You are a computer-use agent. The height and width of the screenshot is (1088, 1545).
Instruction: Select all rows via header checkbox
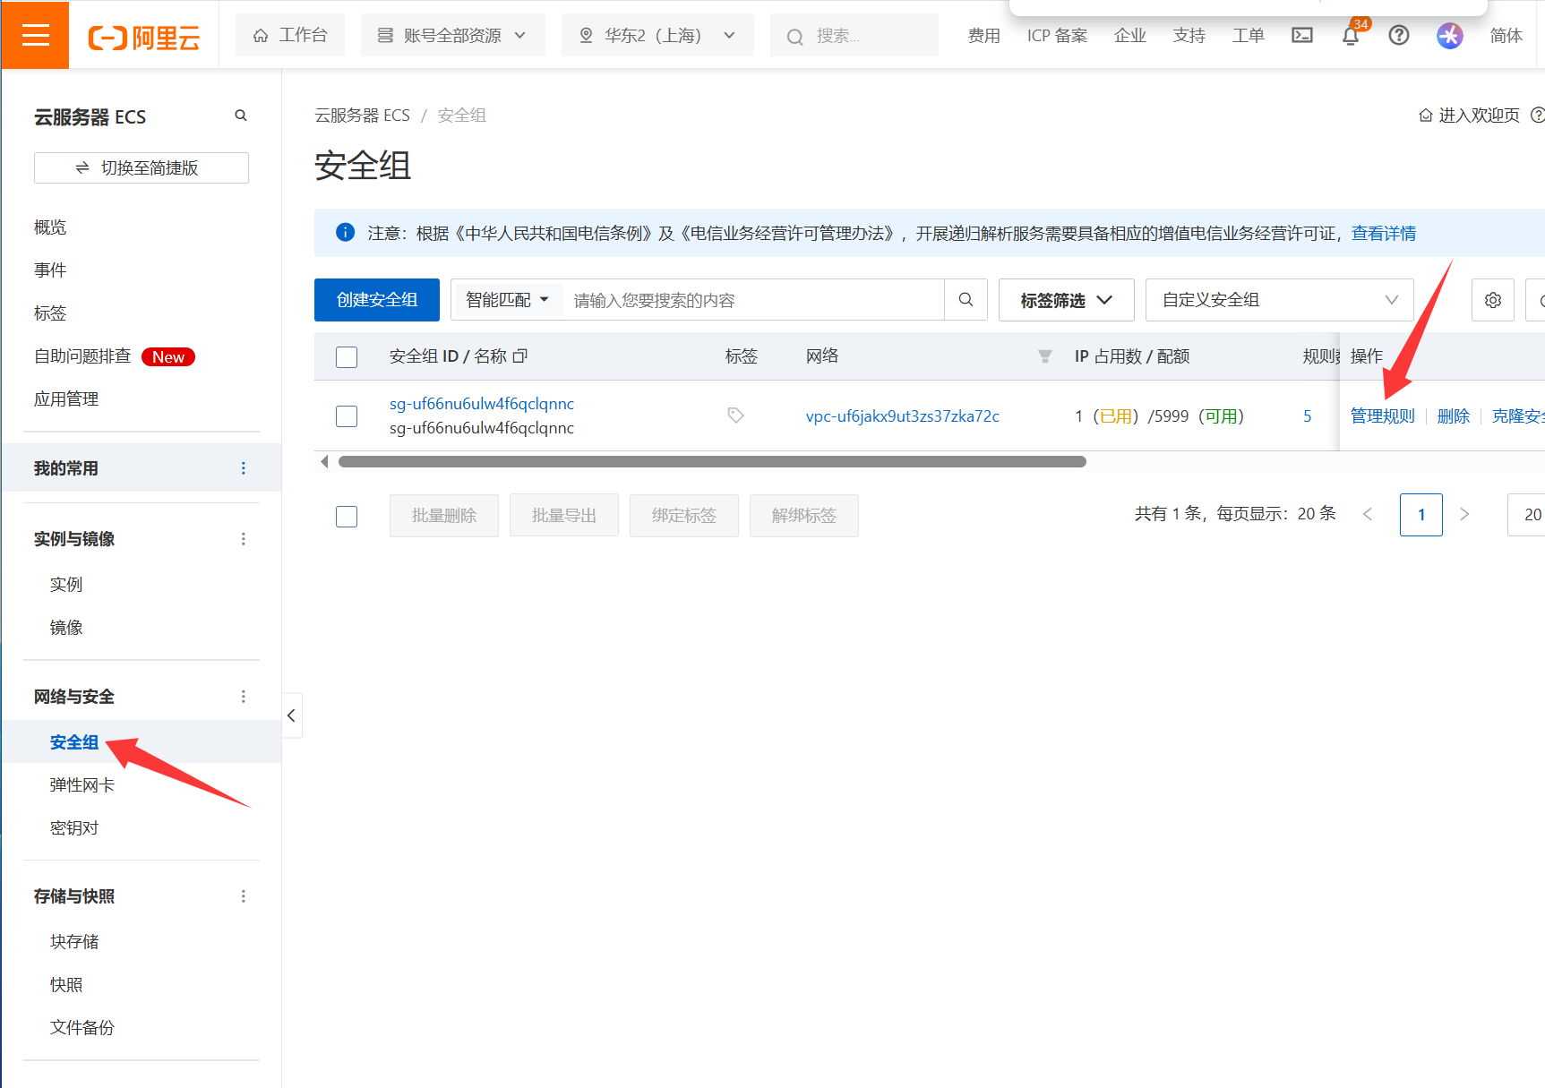point(347,356)
